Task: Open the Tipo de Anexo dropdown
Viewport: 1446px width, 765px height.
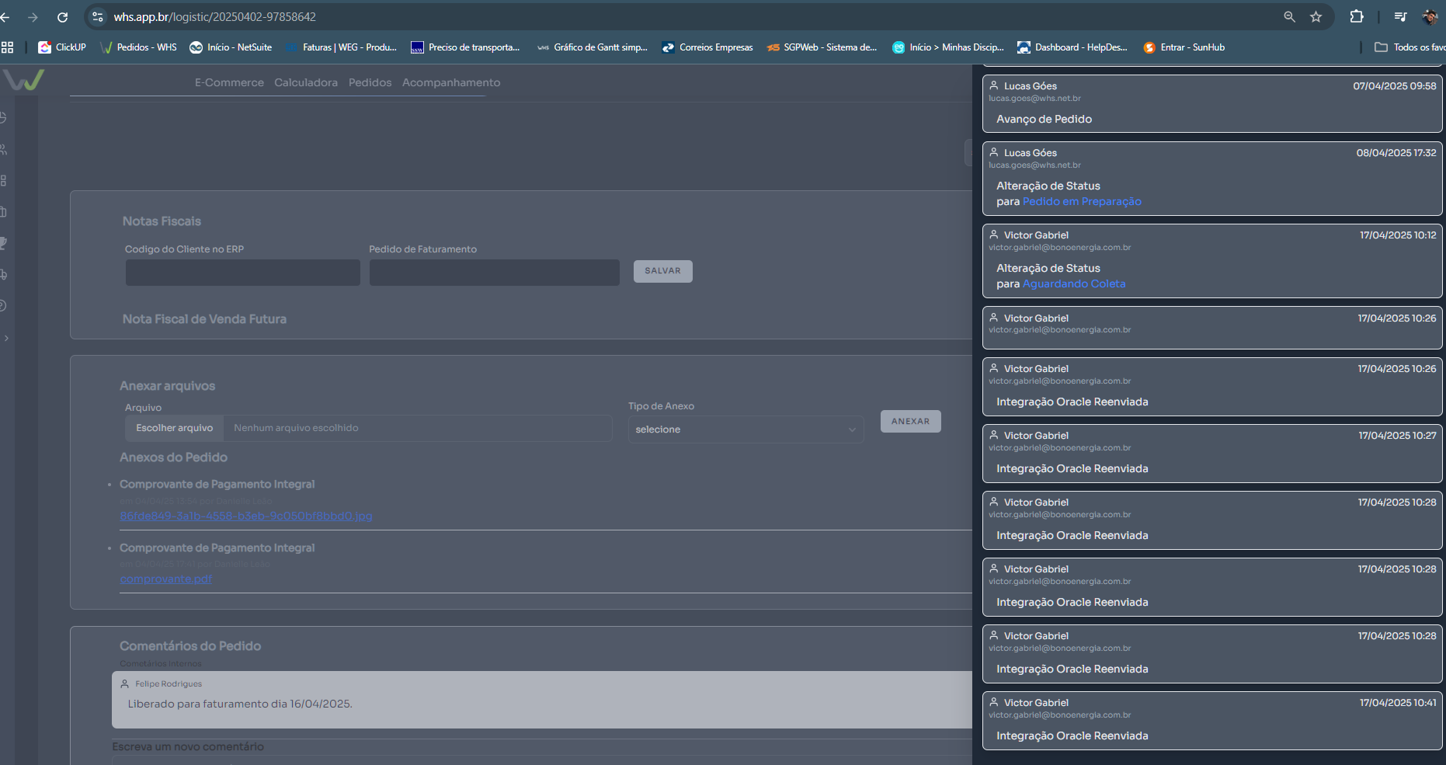Action: [745, 429]
